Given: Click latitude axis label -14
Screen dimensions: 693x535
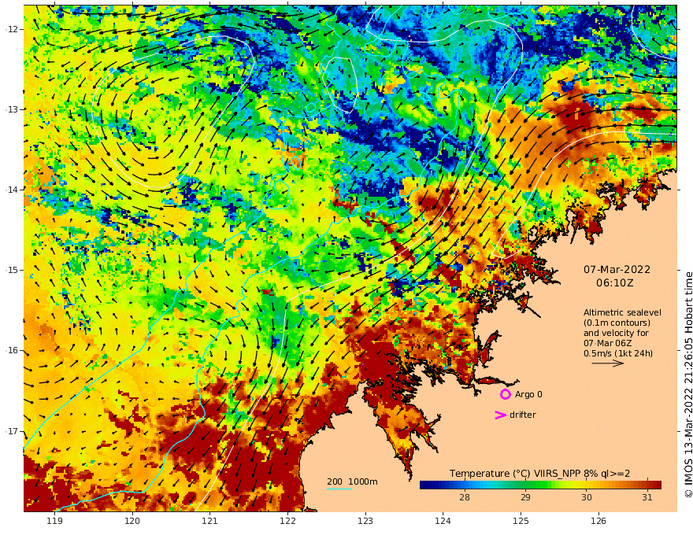Looking at the screenshot, I should coord(10,190).
